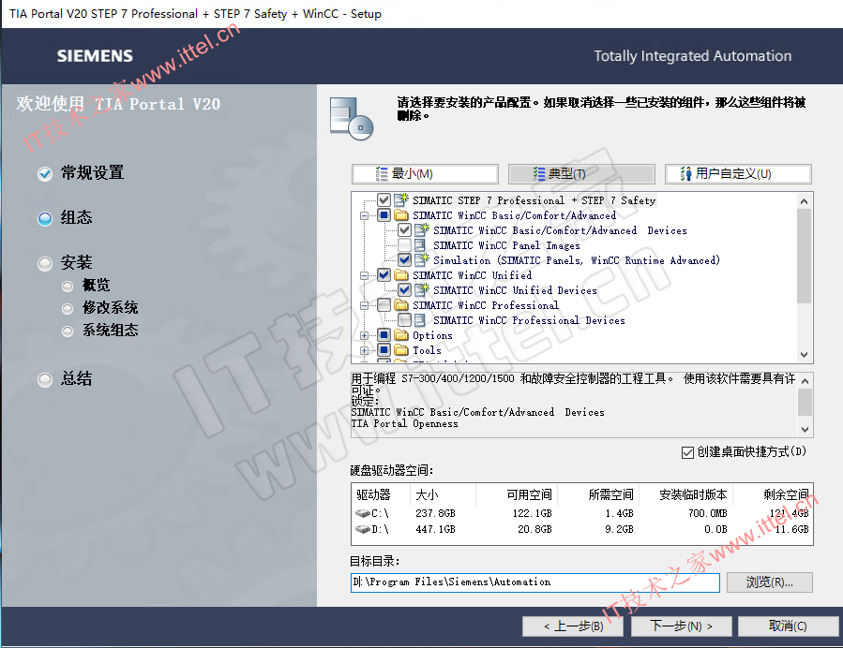The width and height of the screenshot is (843, 648).
Task: Select the SIMATIC WinCC Unified Devices row
Action: [515, 290]
